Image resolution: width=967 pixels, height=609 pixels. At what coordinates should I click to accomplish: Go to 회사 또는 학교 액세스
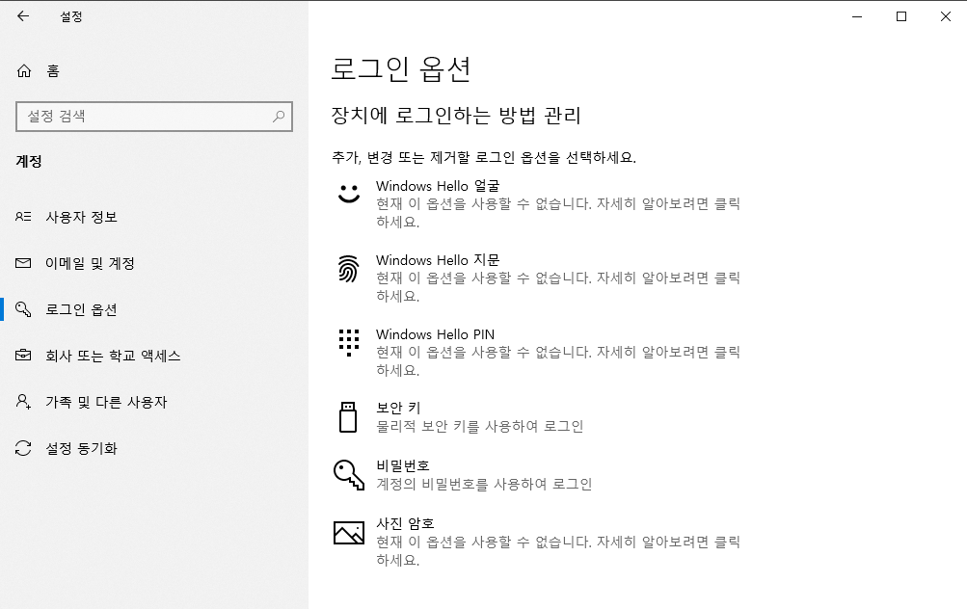[x=154, y=356]
